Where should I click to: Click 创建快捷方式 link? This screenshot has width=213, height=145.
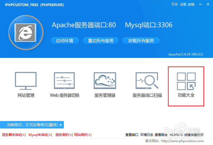194,135
